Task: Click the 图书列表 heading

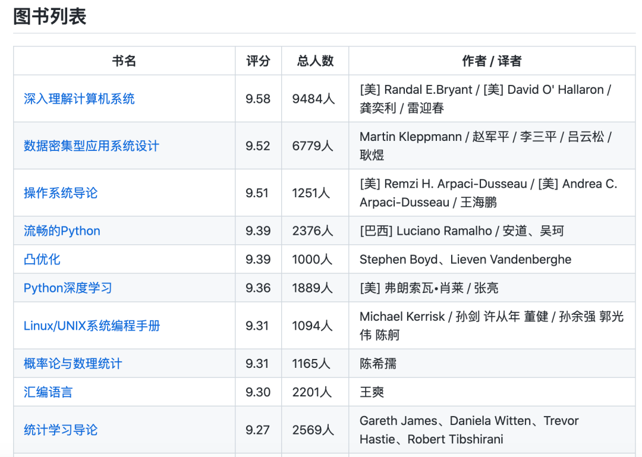Action: coord(49,17)
